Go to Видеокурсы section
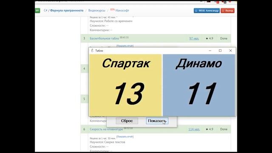This screenshot has width=272, height=153. click(96, 10)
